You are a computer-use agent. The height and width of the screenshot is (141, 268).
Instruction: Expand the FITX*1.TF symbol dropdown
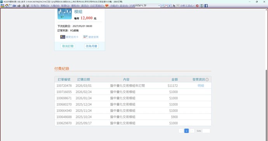(x=159, y=6)
